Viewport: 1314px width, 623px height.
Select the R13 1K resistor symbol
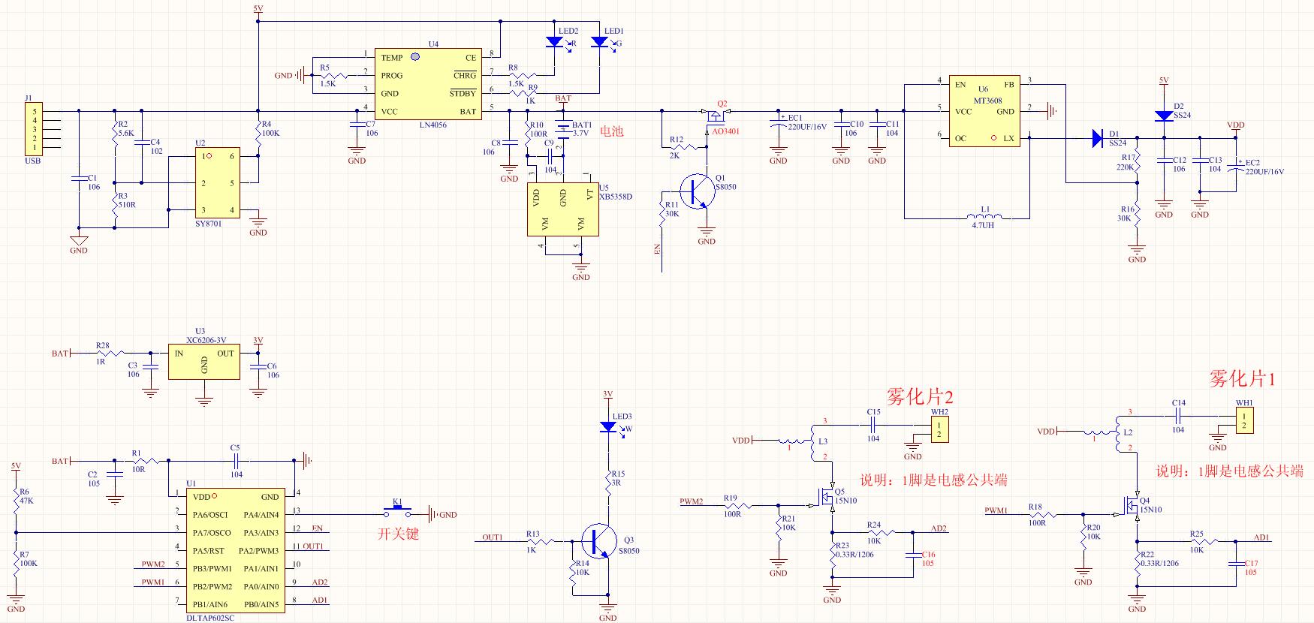click(x=539, y=540)
